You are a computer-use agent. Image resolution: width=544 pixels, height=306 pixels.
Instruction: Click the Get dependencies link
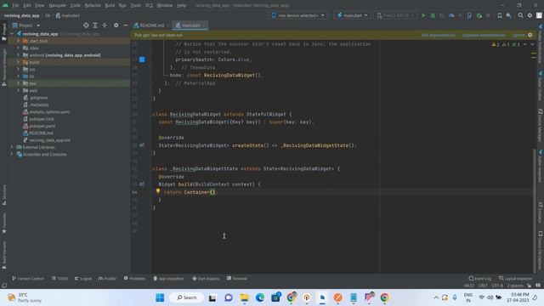(x=439, y=35)
